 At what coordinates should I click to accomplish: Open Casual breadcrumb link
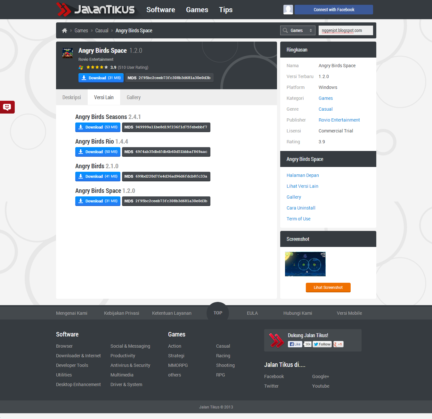tap(102, 30)
